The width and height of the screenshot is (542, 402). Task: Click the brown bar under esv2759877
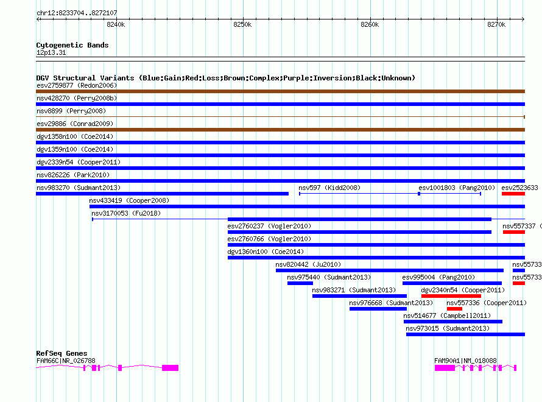pos(280,91)
